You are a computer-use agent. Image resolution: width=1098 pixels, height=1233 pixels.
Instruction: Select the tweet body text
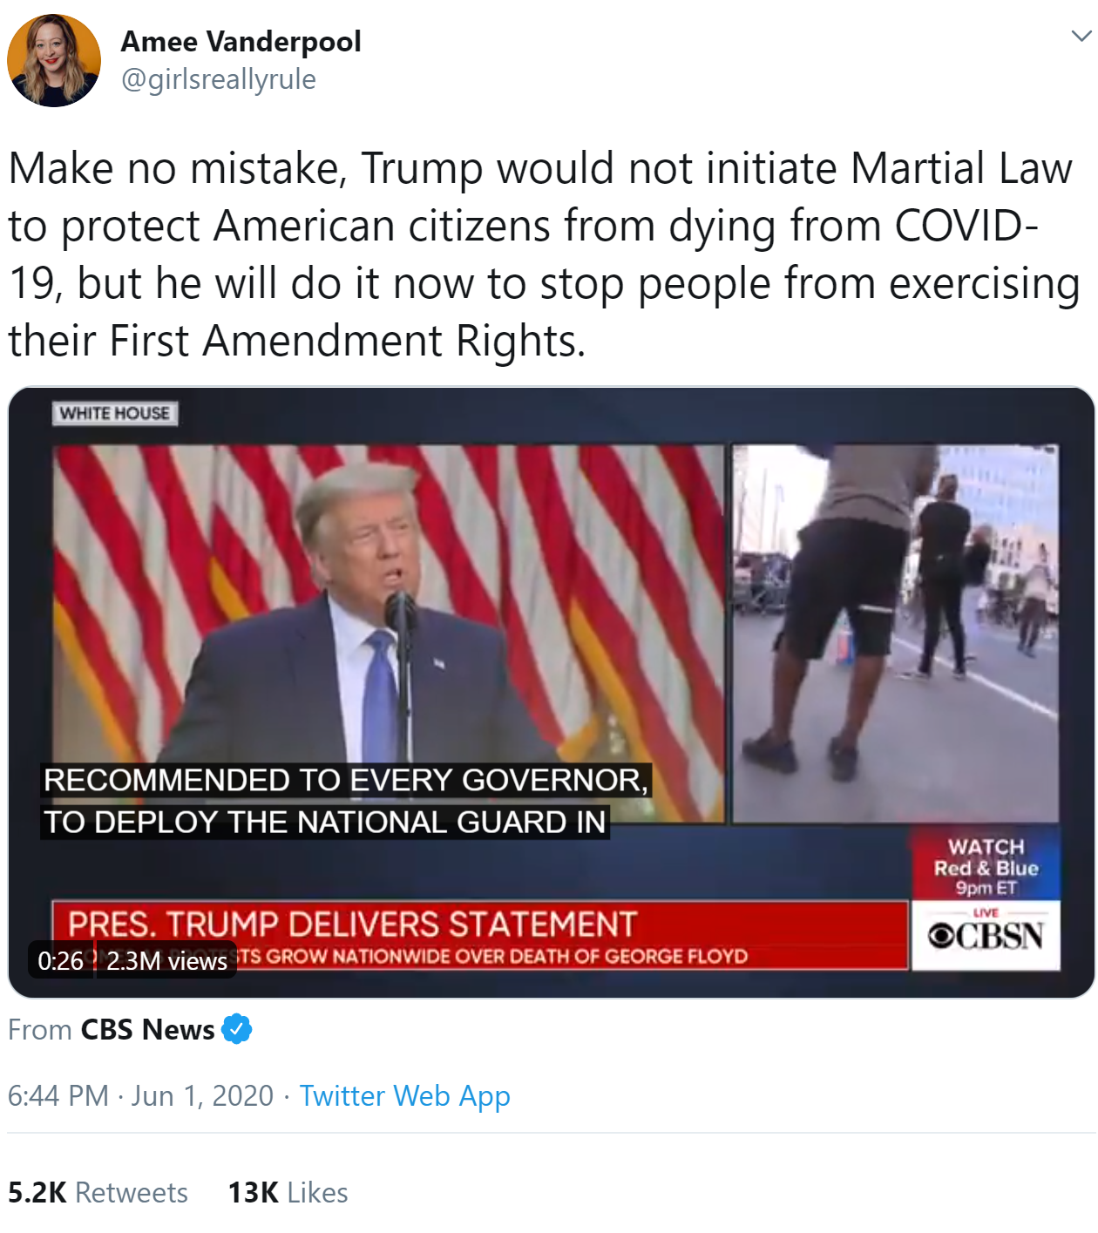tap(544, 254)
